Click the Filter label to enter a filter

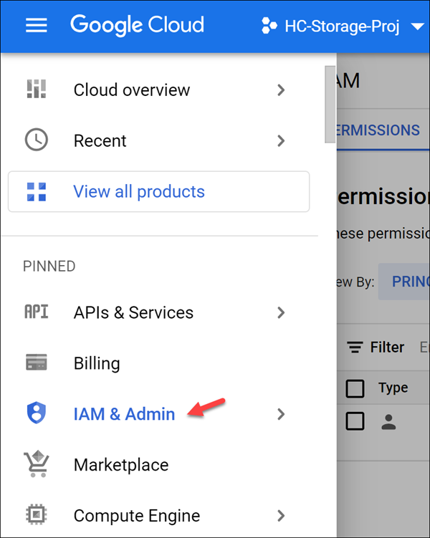click(x=387, y=347)
